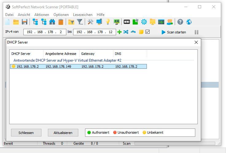Click the blue curved arrow icon
This screenshot has width=226, height=153.
coord(133,32)
